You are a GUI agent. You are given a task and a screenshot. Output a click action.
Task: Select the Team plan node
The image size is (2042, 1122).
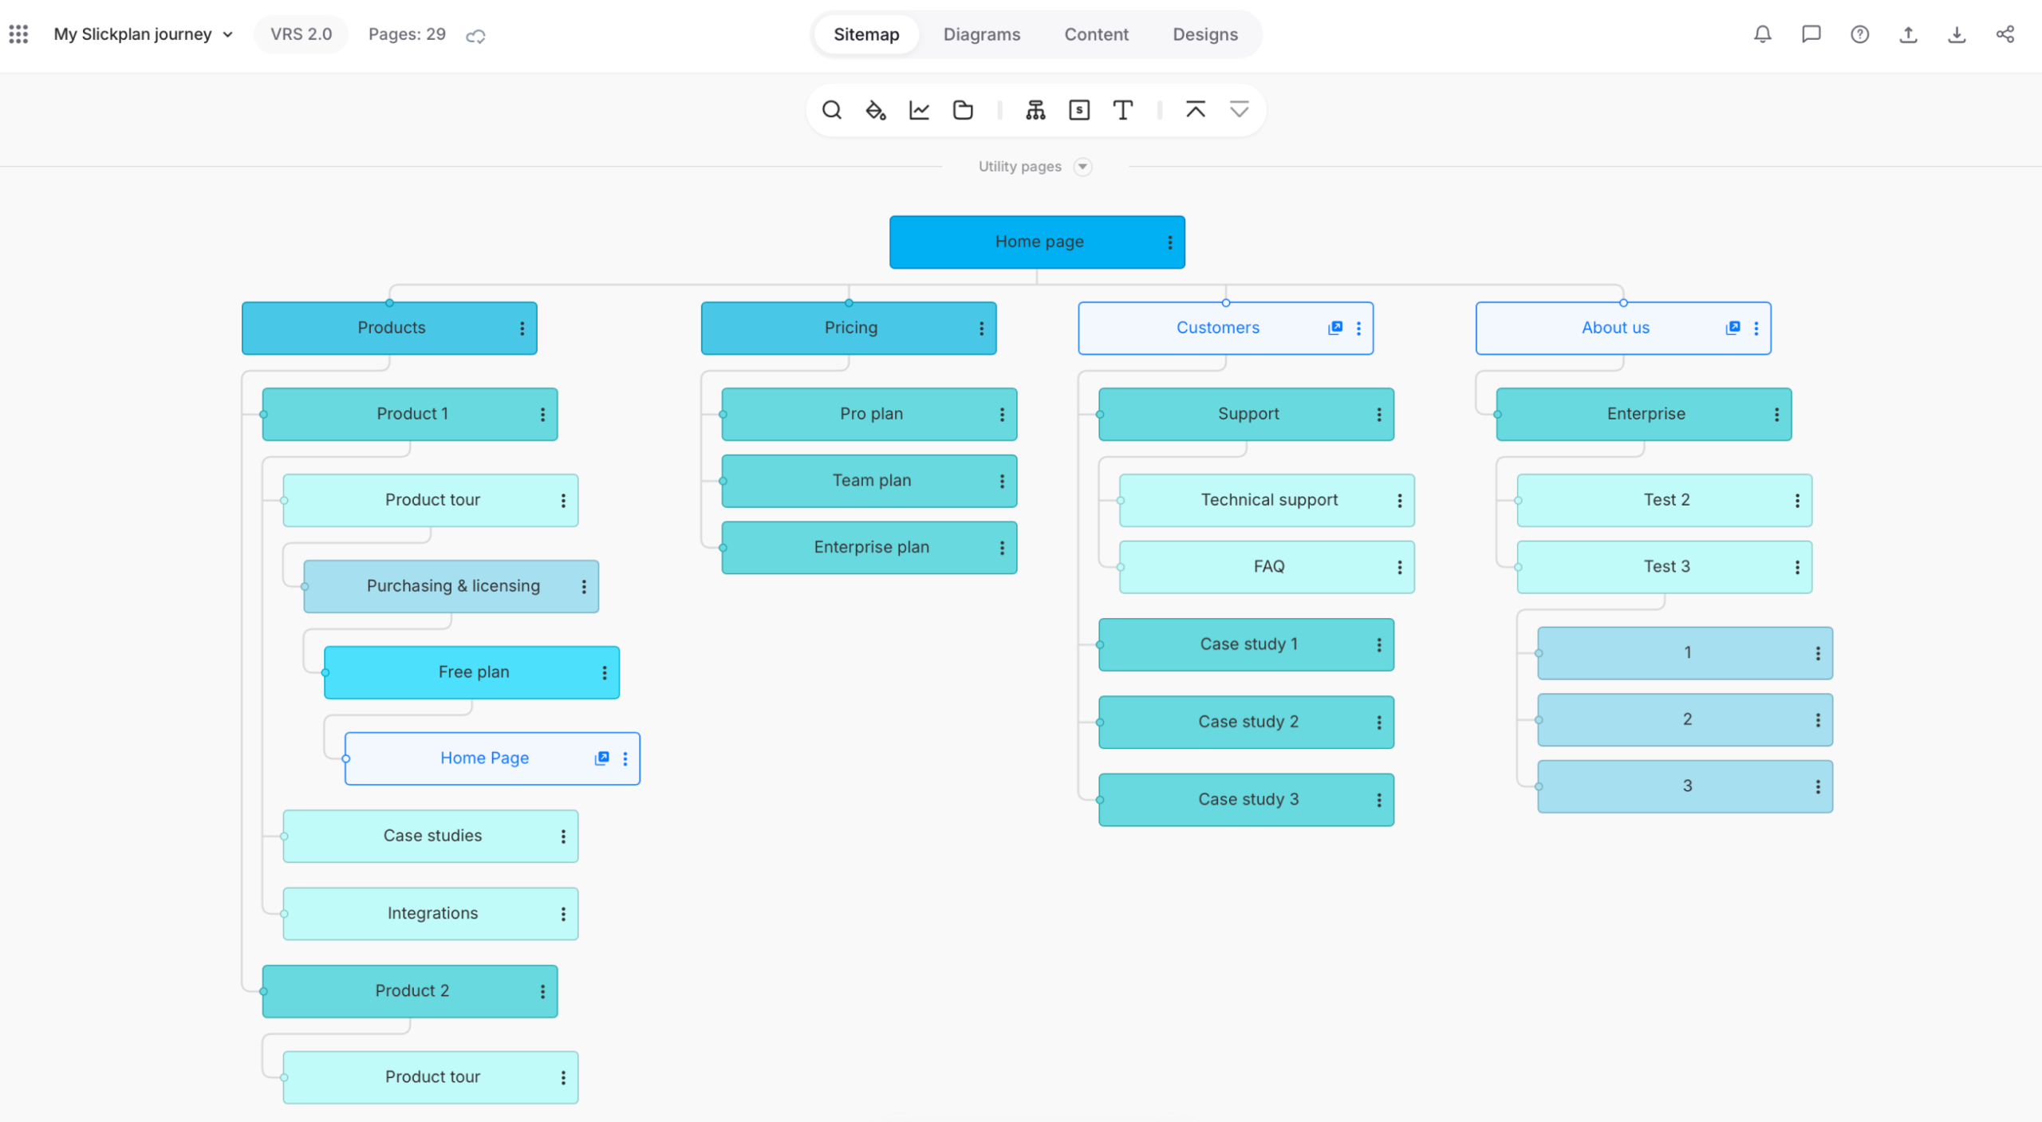click(x=869, y=482)
